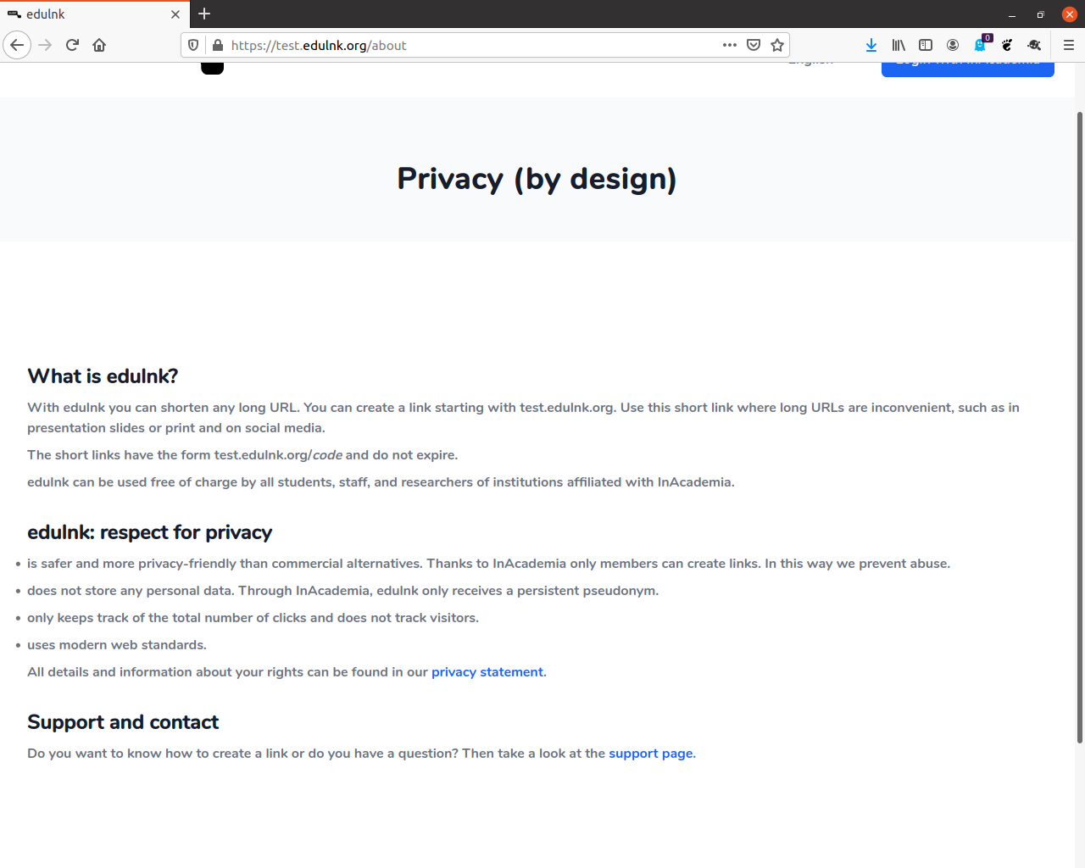This screenshot has width=1085, height=868.
Task: Bookmark this page with the star
Action: coord(777,45)
